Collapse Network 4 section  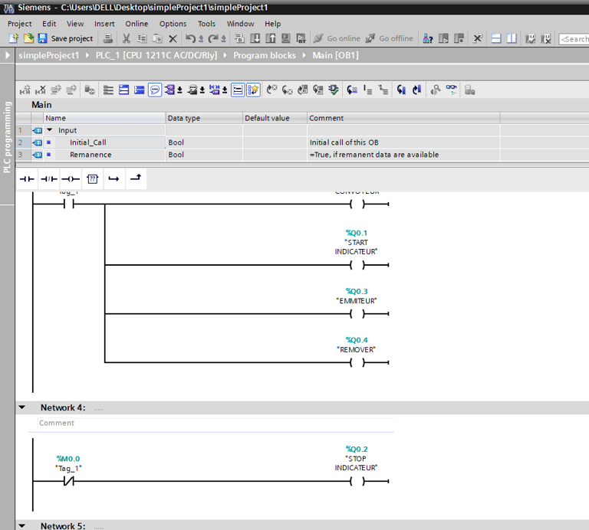point(22,407)
